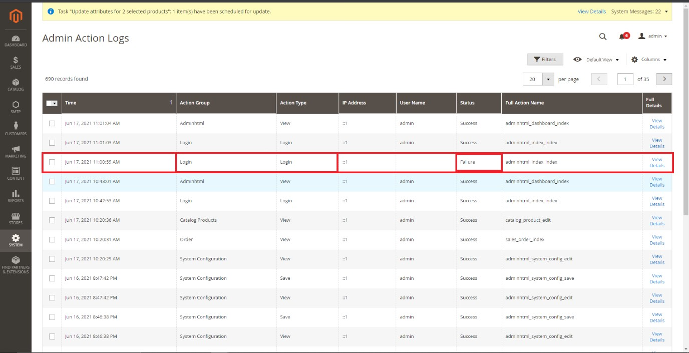The width and height of the screenshot is (689, 353).
Task: Open the System sidebar menu
Action: tap(16, 240)
